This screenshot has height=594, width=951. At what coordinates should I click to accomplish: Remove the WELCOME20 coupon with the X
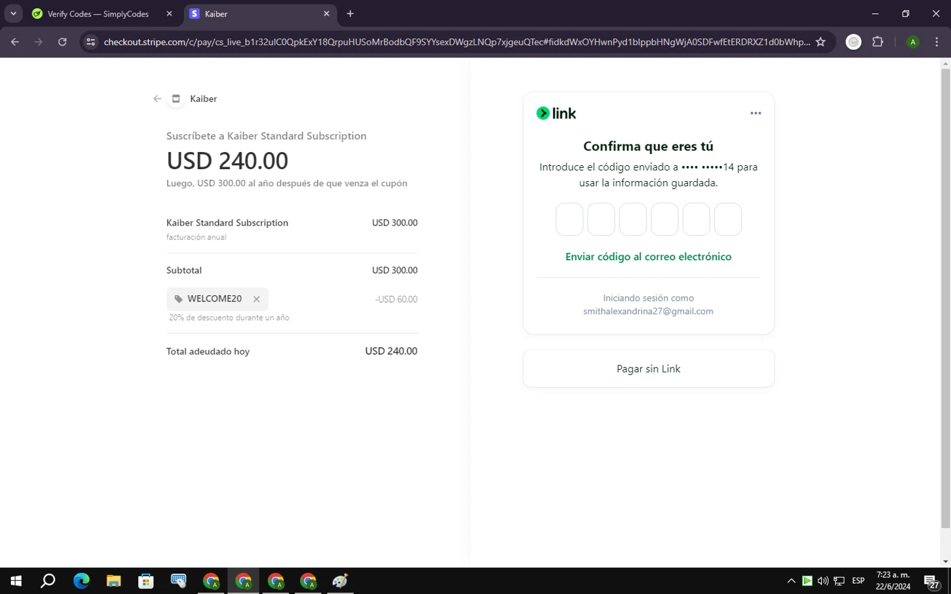click(257, 299)
